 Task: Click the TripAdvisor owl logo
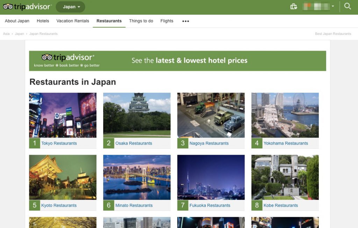click(x=27, y=7)
